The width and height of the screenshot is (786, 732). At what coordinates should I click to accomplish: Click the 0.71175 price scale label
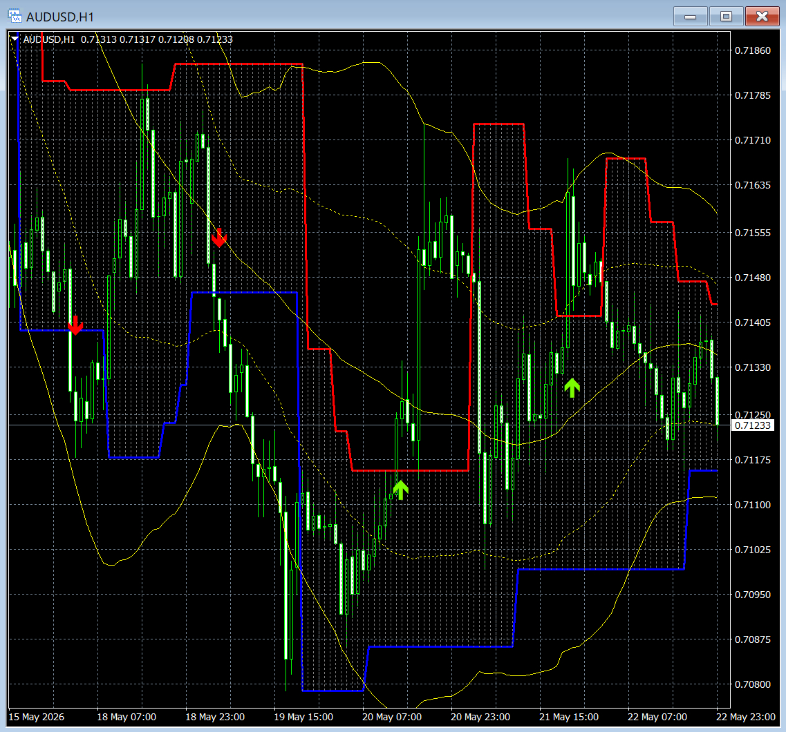(752, 460)
